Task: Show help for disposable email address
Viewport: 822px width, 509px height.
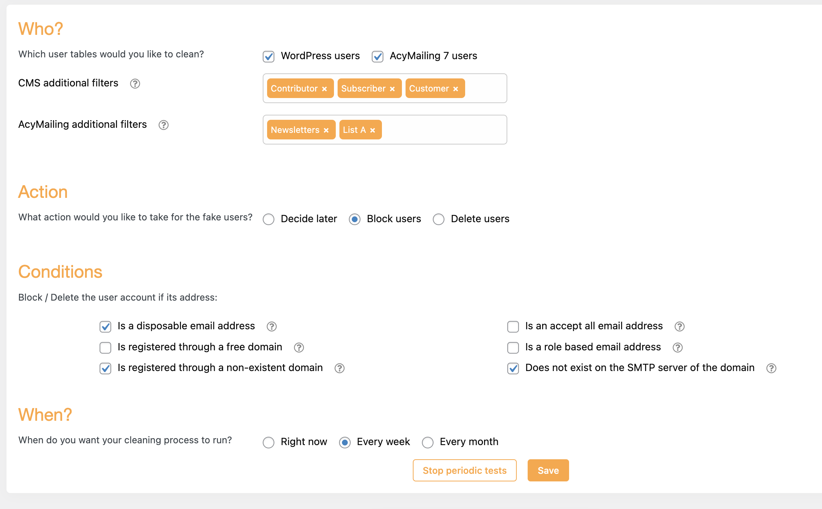Action: click(271, 326)
